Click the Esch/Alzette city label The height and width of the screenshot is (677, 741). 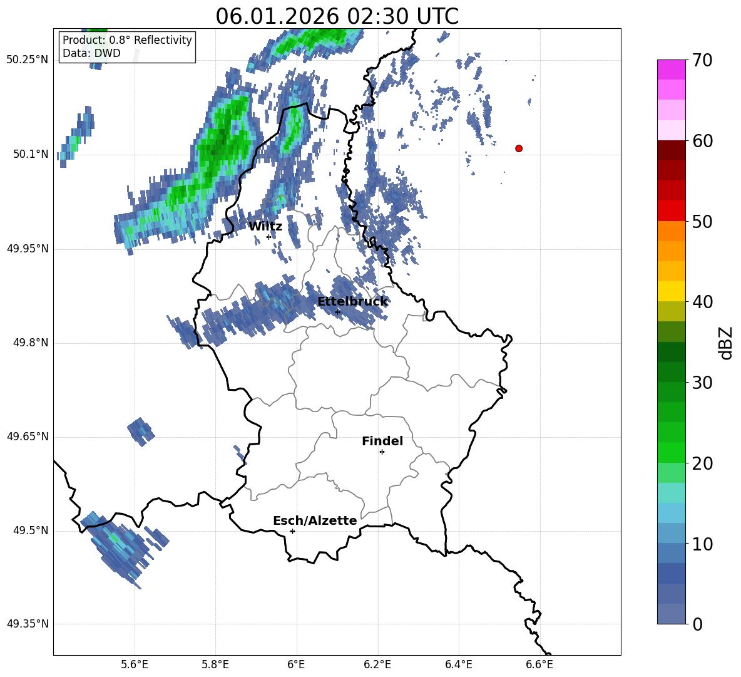(315, 520)
